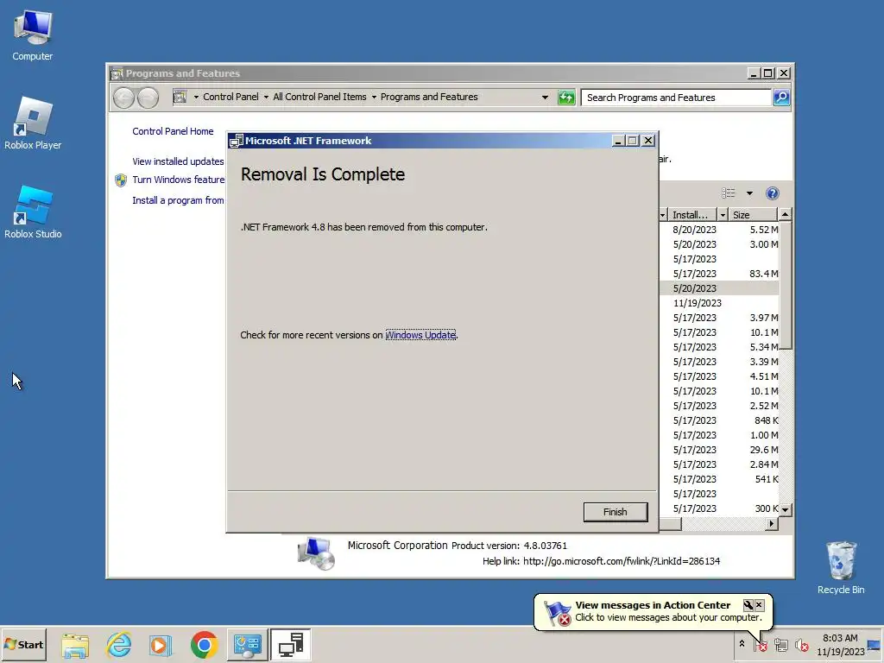Click the program icon in details pane

pos(316,553)
